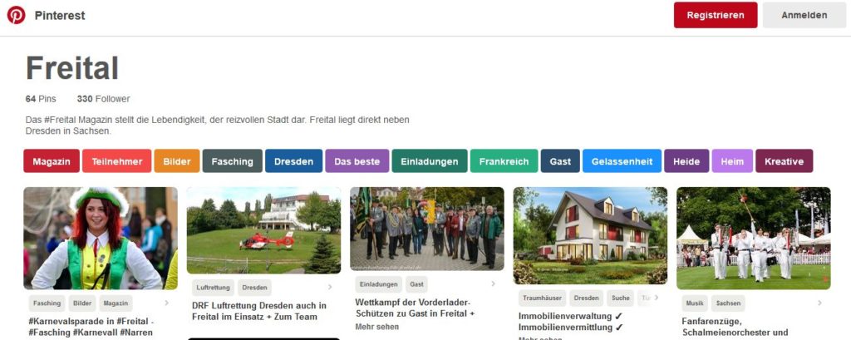
Task: Click the Magazin tag under carnival pin
Action: [116, 303]
